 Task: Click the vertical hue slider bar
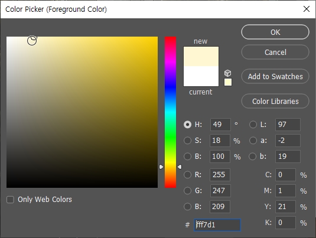tap(170, 112)
